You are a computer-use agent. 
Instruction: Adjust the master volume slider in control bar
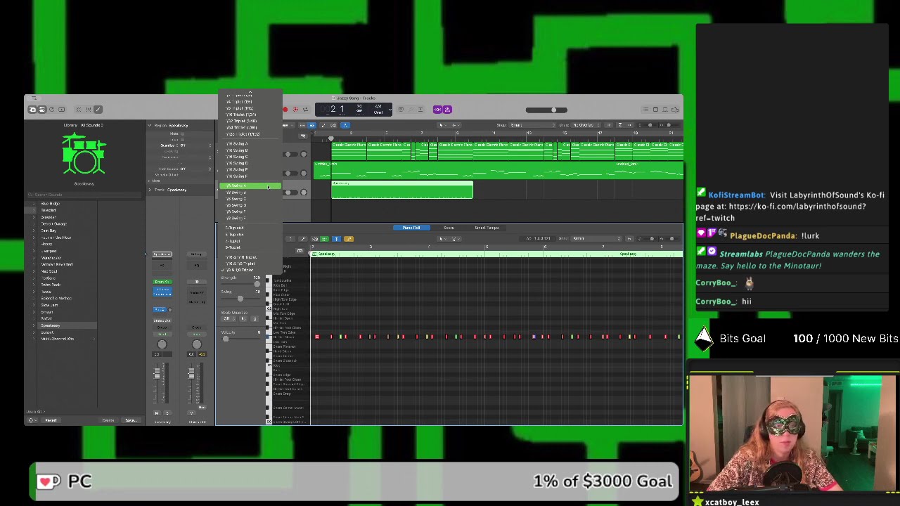[546, 110]
